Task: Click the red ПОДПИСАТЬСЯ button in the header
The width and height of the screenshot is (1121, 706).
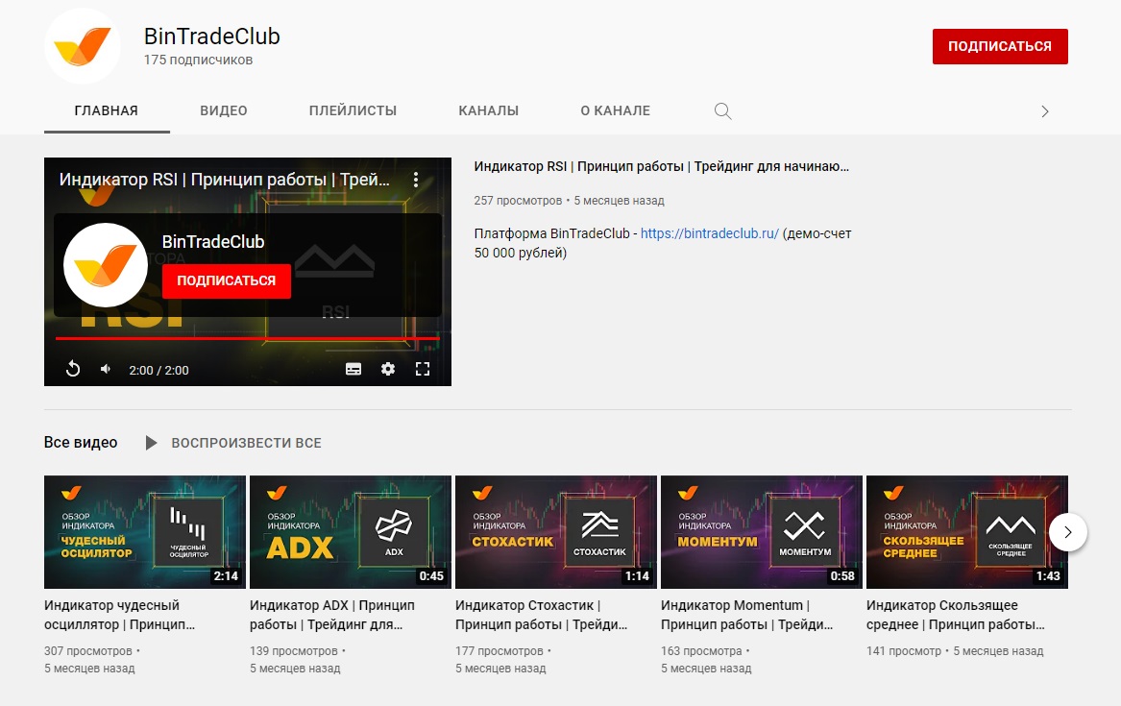Action: pyautogui.click(x=1000, y=45)
